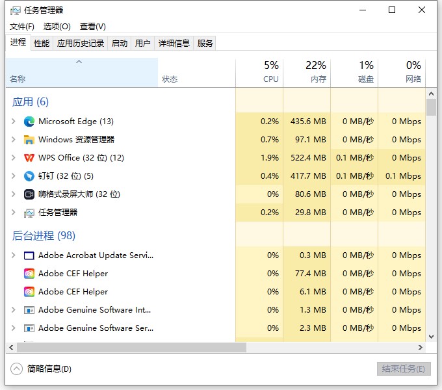Click the 97.1 MB memory value
This screenshot has width=442, height=390.
(x=311, y=140)
